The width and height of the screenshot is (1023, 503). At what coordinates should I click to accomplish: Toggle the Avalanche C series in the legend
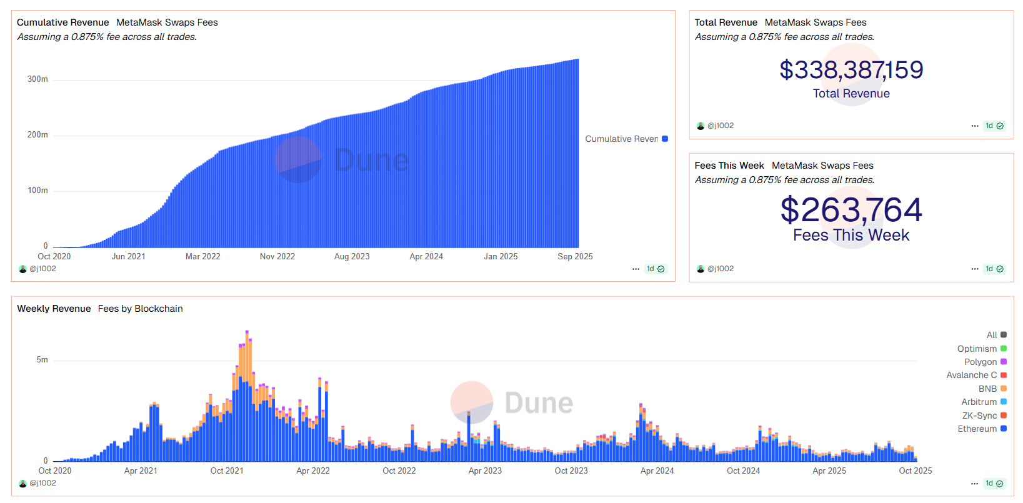click(x=976, y=376)
